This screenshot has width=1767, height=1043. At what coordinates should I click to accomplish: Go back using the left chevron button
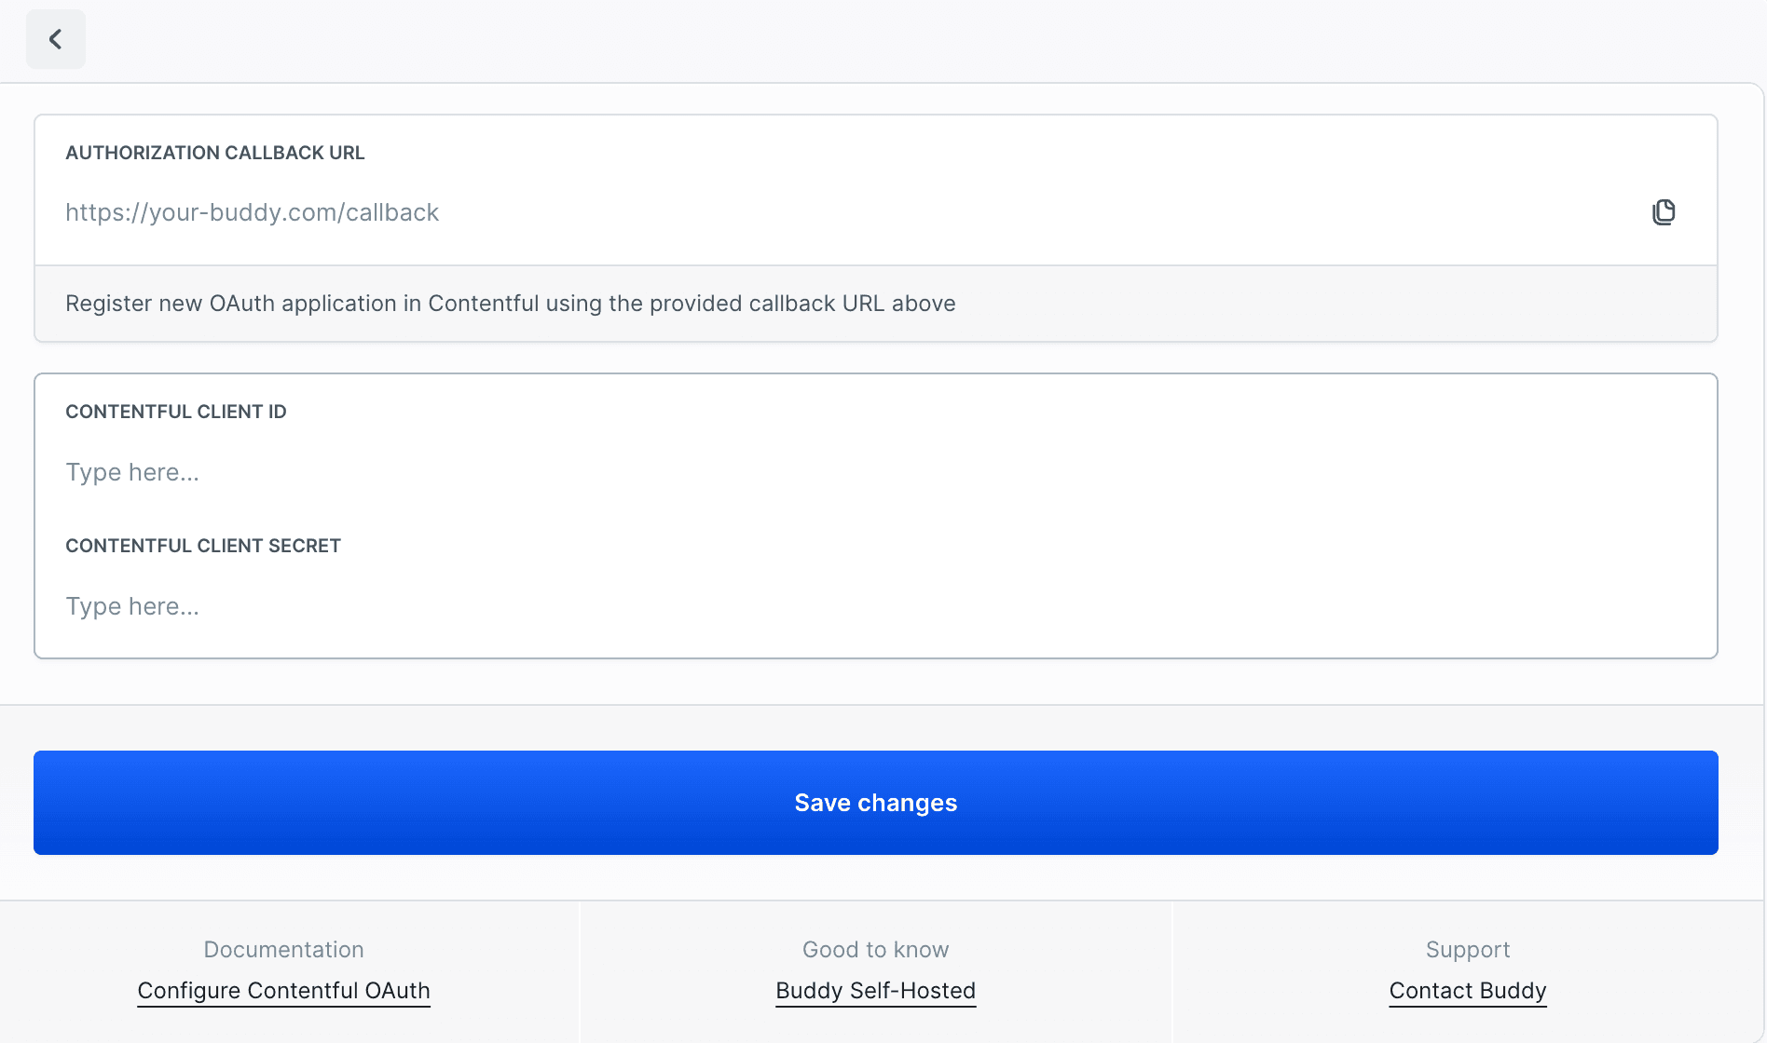[56, 39]
